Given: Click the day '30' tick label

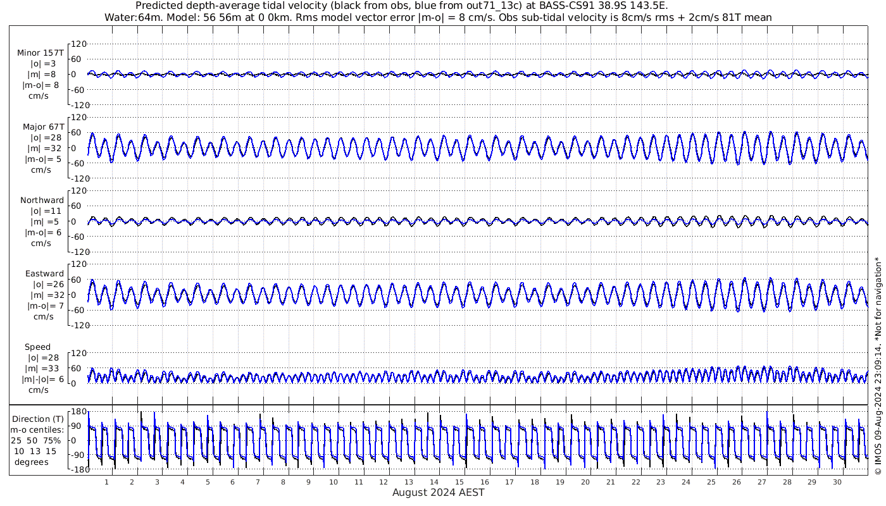Looking at the screenshot, I should (837, 481).
